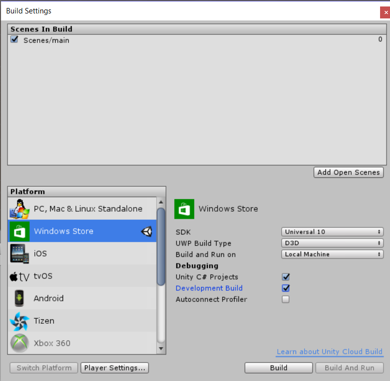The image size is (390, 381).
Task: Click the Switch Platform button
Action: [44, 368]
